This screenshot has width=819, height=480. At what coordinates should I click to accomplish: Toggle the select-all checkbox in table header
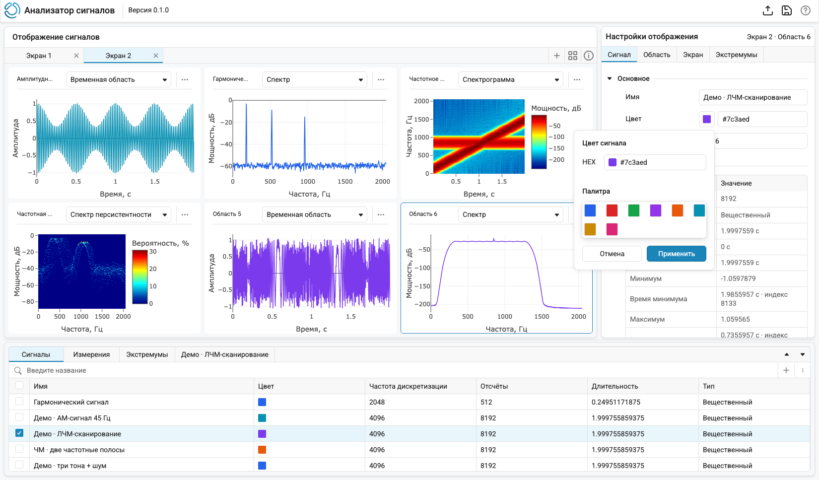[x=19, y=385]
